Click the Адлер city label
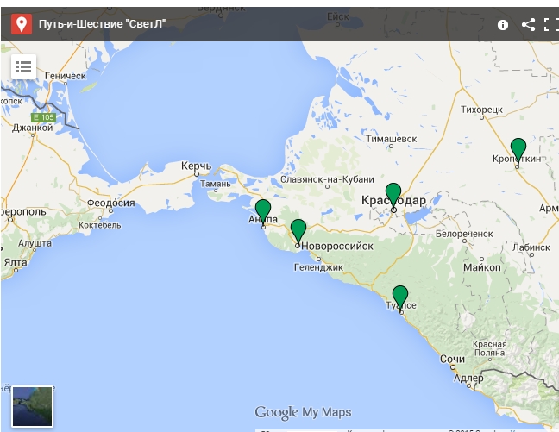 click(468, 379)
